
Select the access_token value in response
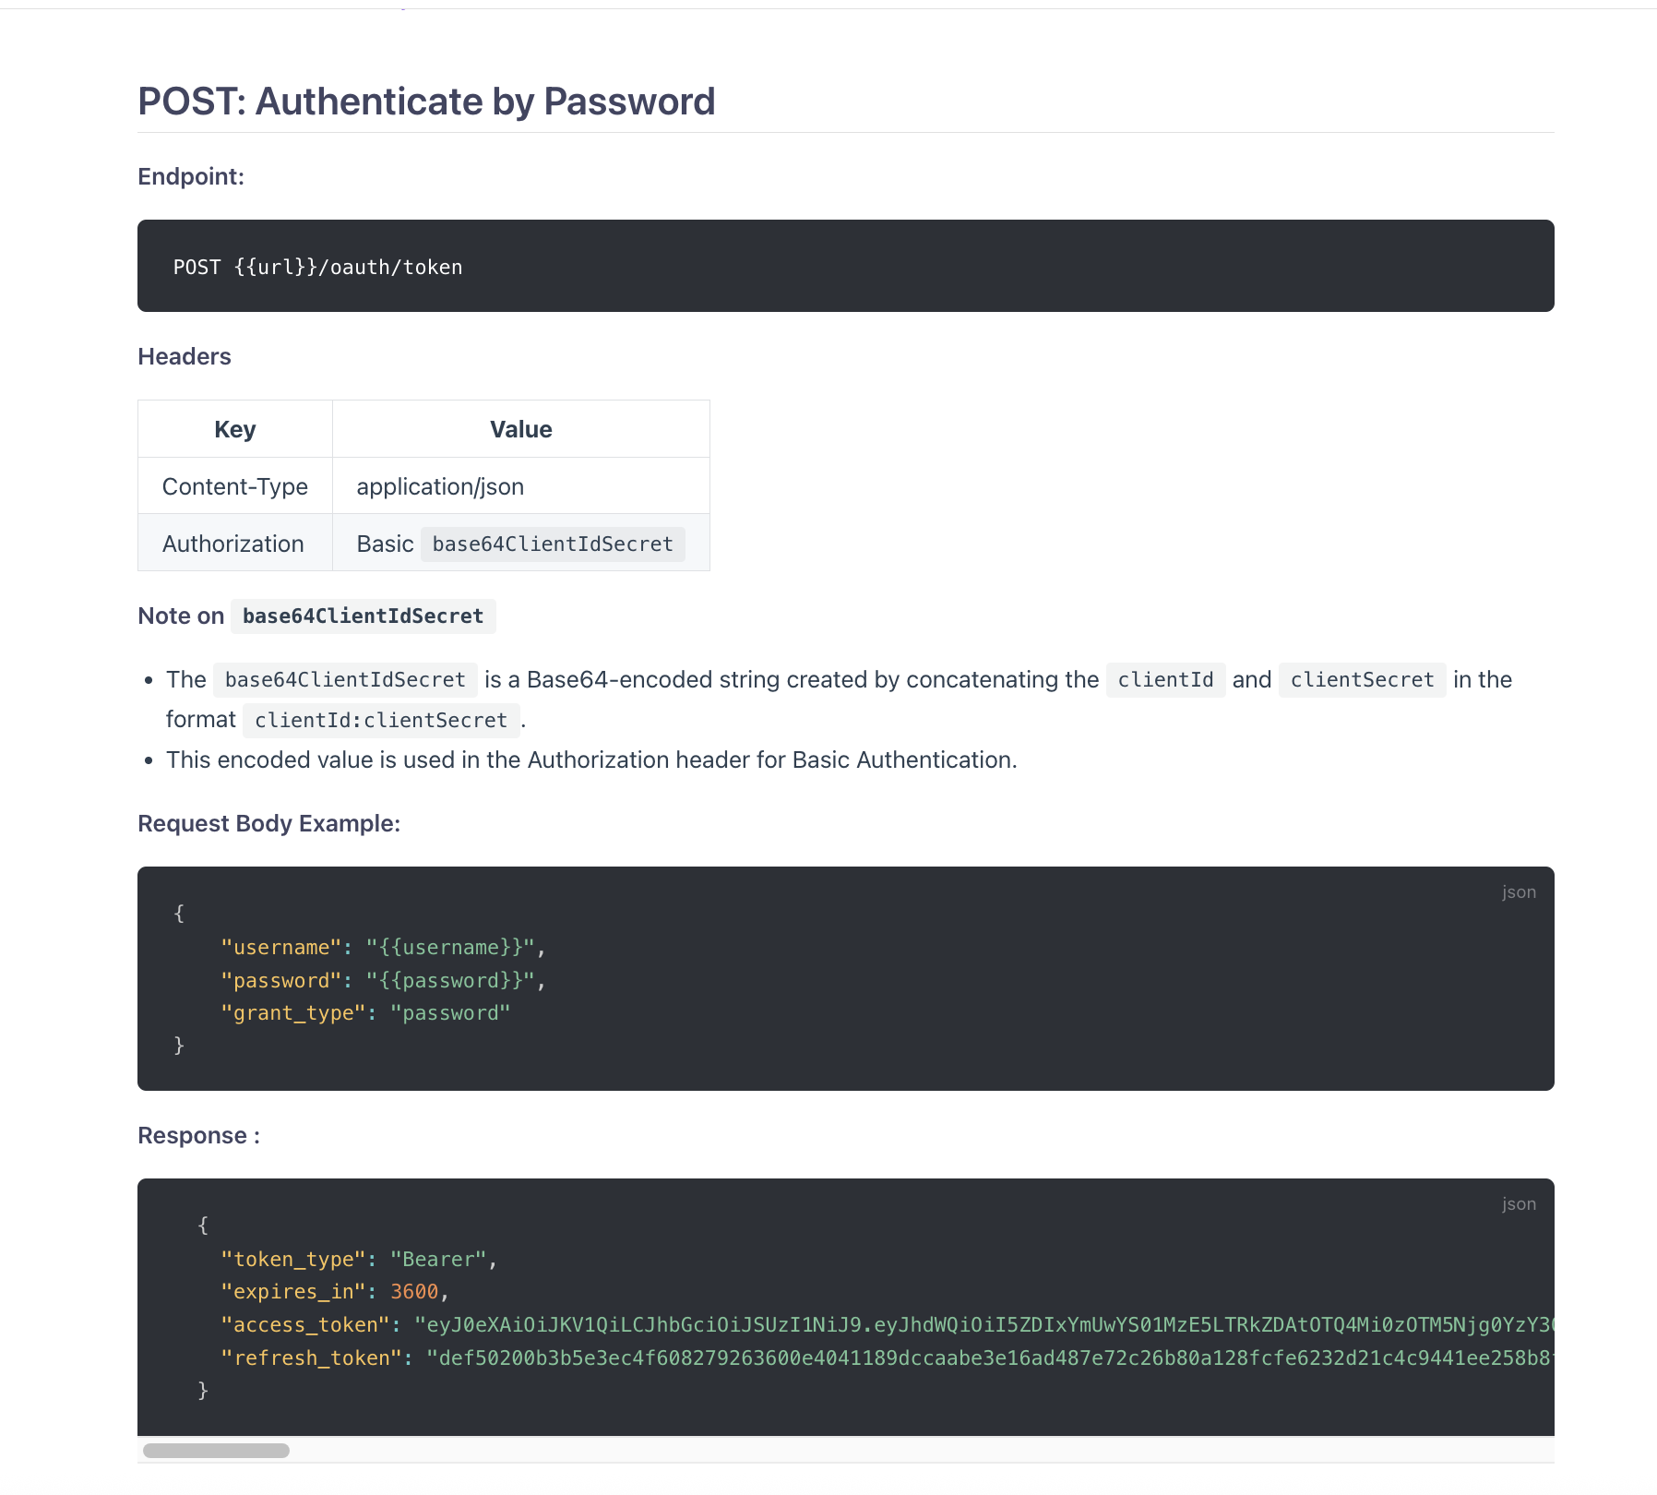983,1325
